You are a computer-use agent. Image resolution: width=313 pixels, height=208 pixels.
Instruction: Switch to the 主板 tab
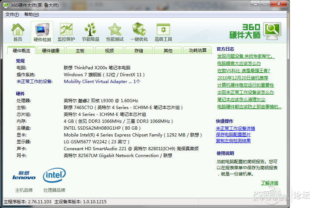pyautogui.click(x=80, y=51)
